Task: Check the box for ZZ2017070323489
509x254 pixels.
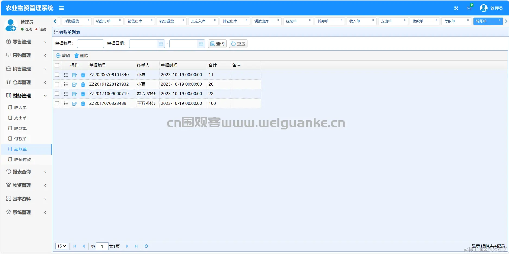Action: pyautogui.click(x=57, y=103)
